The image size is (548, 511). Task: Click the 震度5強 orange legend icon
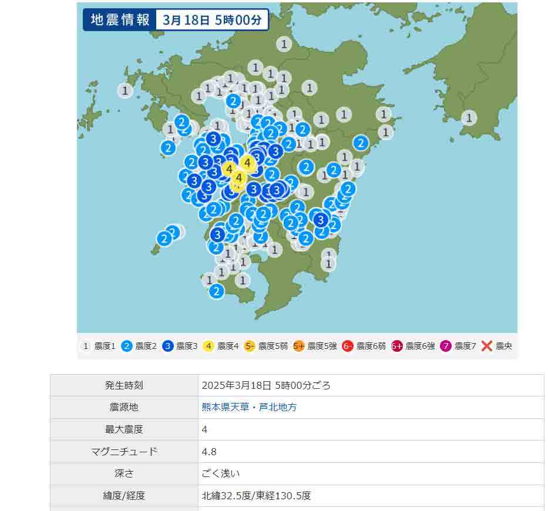(299, 346)
